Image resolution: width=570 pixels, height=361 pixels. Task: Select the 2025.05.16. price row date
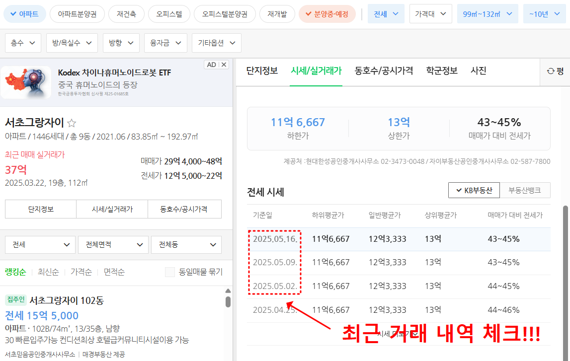coord(275,239)
